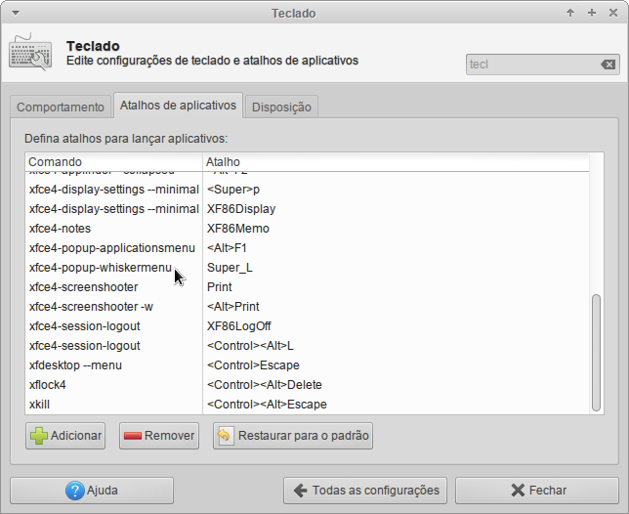Viewport: 629px width, 514px height.
Task: Sort by the Atalho column header
Action: (x=396, y=162)
